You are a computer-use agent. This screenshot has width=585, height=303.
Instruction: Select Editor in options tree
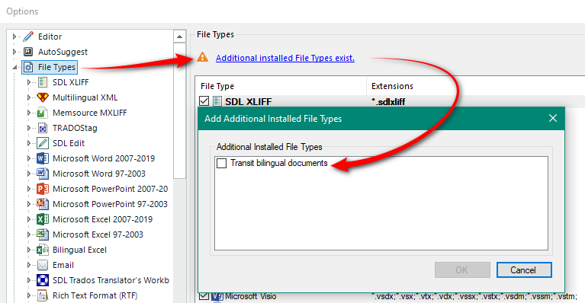(x=50, y=37)
